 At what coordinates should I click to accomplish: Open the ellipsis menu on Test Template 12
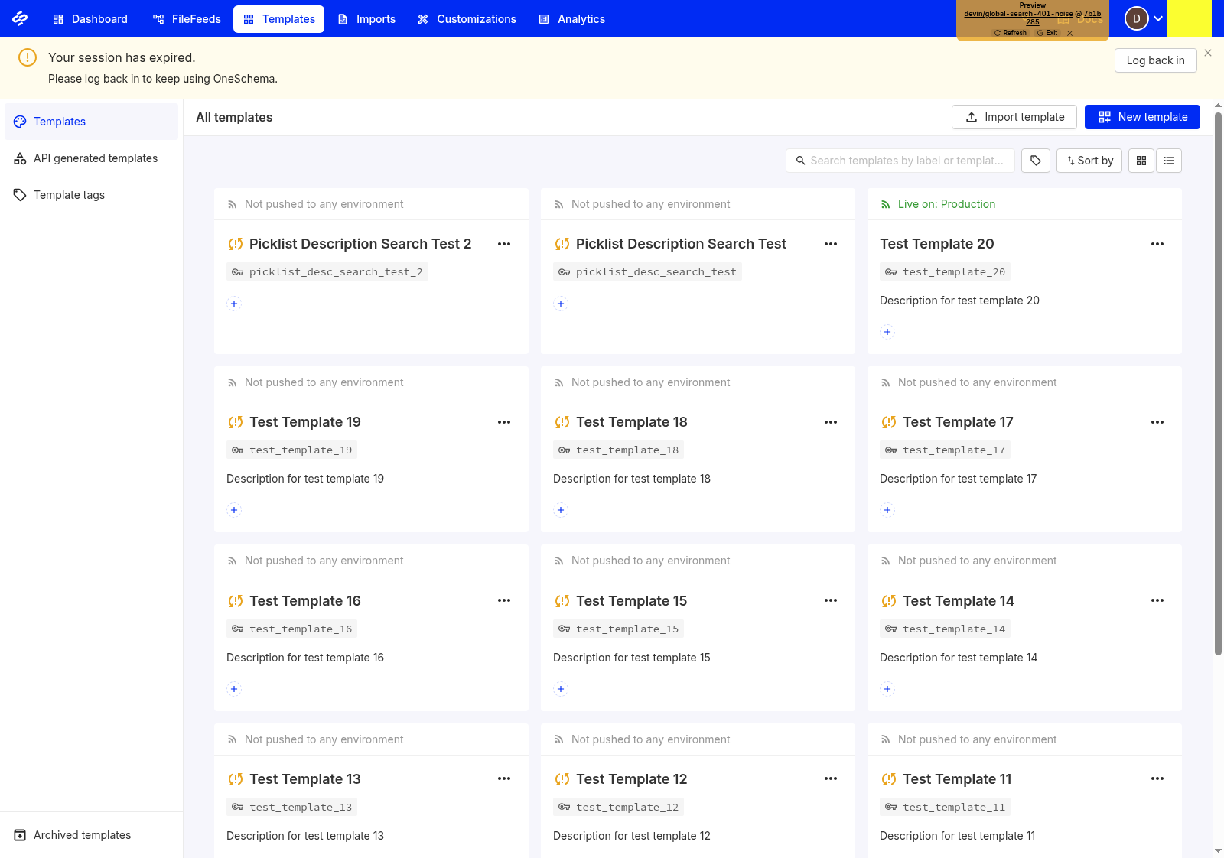tap(831, 778)
